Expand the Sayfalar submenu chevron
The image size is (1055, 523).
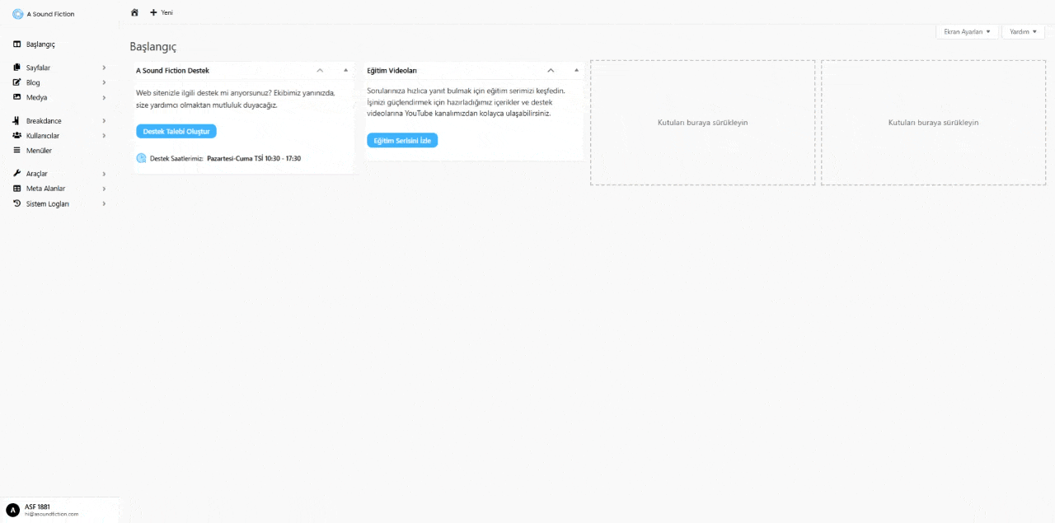tap(104, 68)
